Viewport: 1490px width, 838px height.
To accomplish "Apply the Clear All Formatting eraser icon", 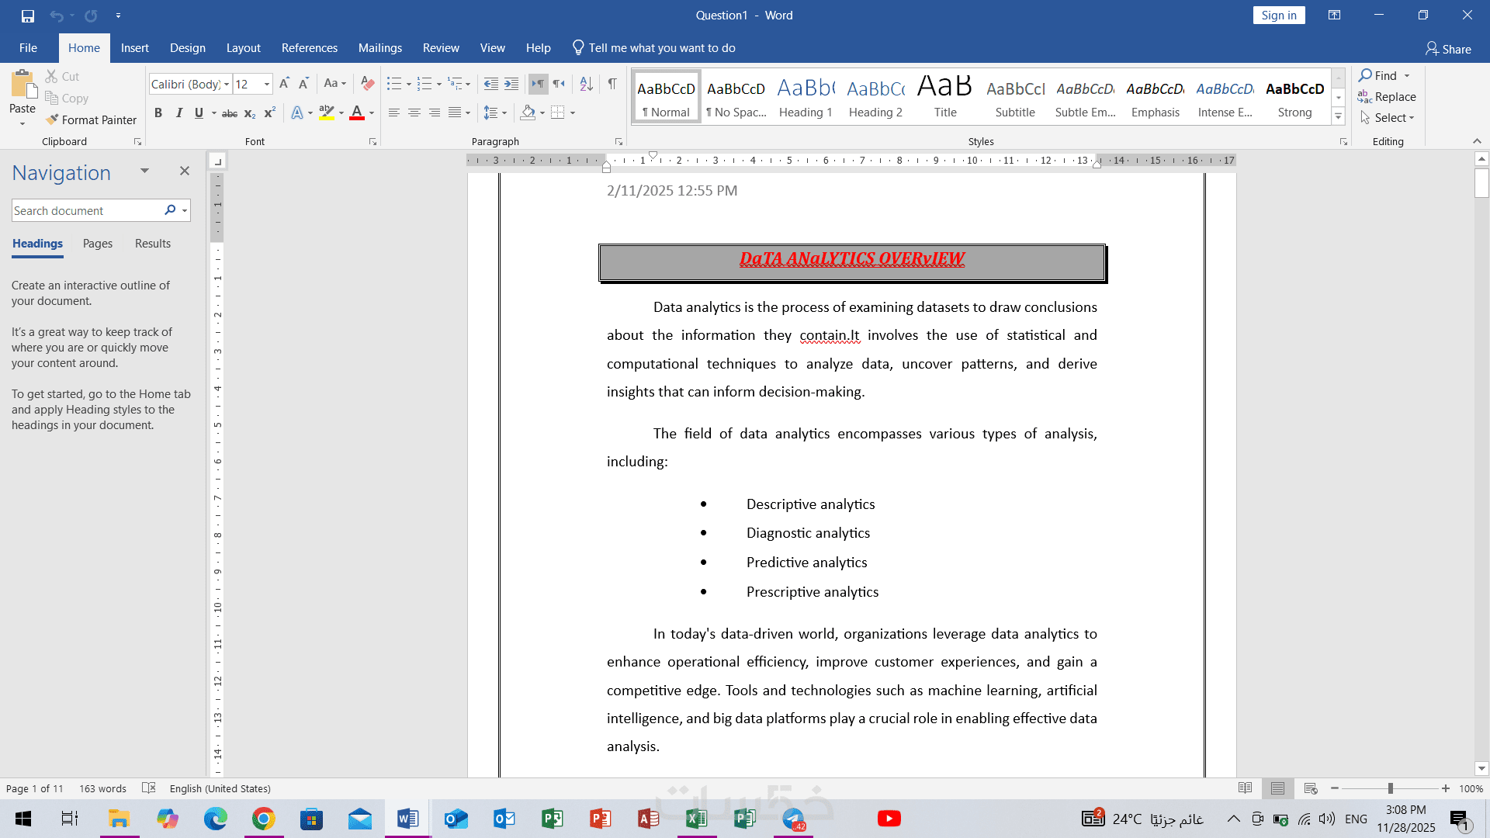I will pos(368,84).
